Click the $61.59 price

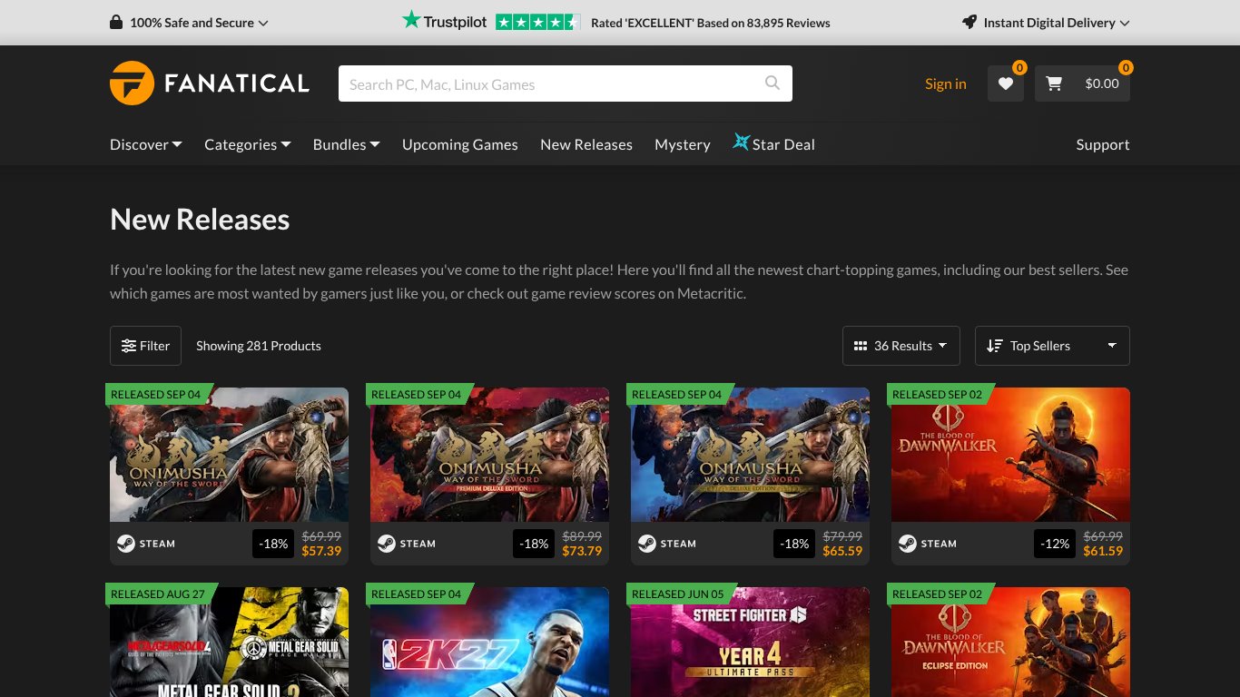pos(1103,551)
